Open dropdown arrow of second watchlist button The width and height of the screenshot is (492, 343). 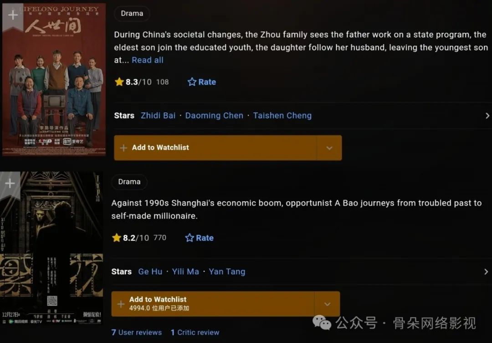tap(327, 304)
